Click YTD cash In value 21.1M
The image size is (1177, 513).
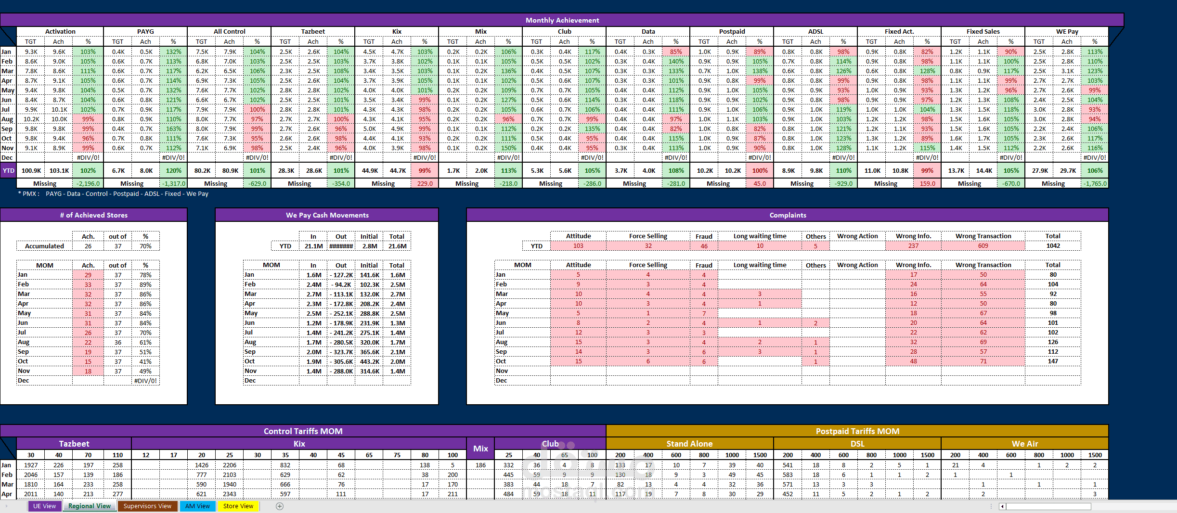[x=313, y=246]
